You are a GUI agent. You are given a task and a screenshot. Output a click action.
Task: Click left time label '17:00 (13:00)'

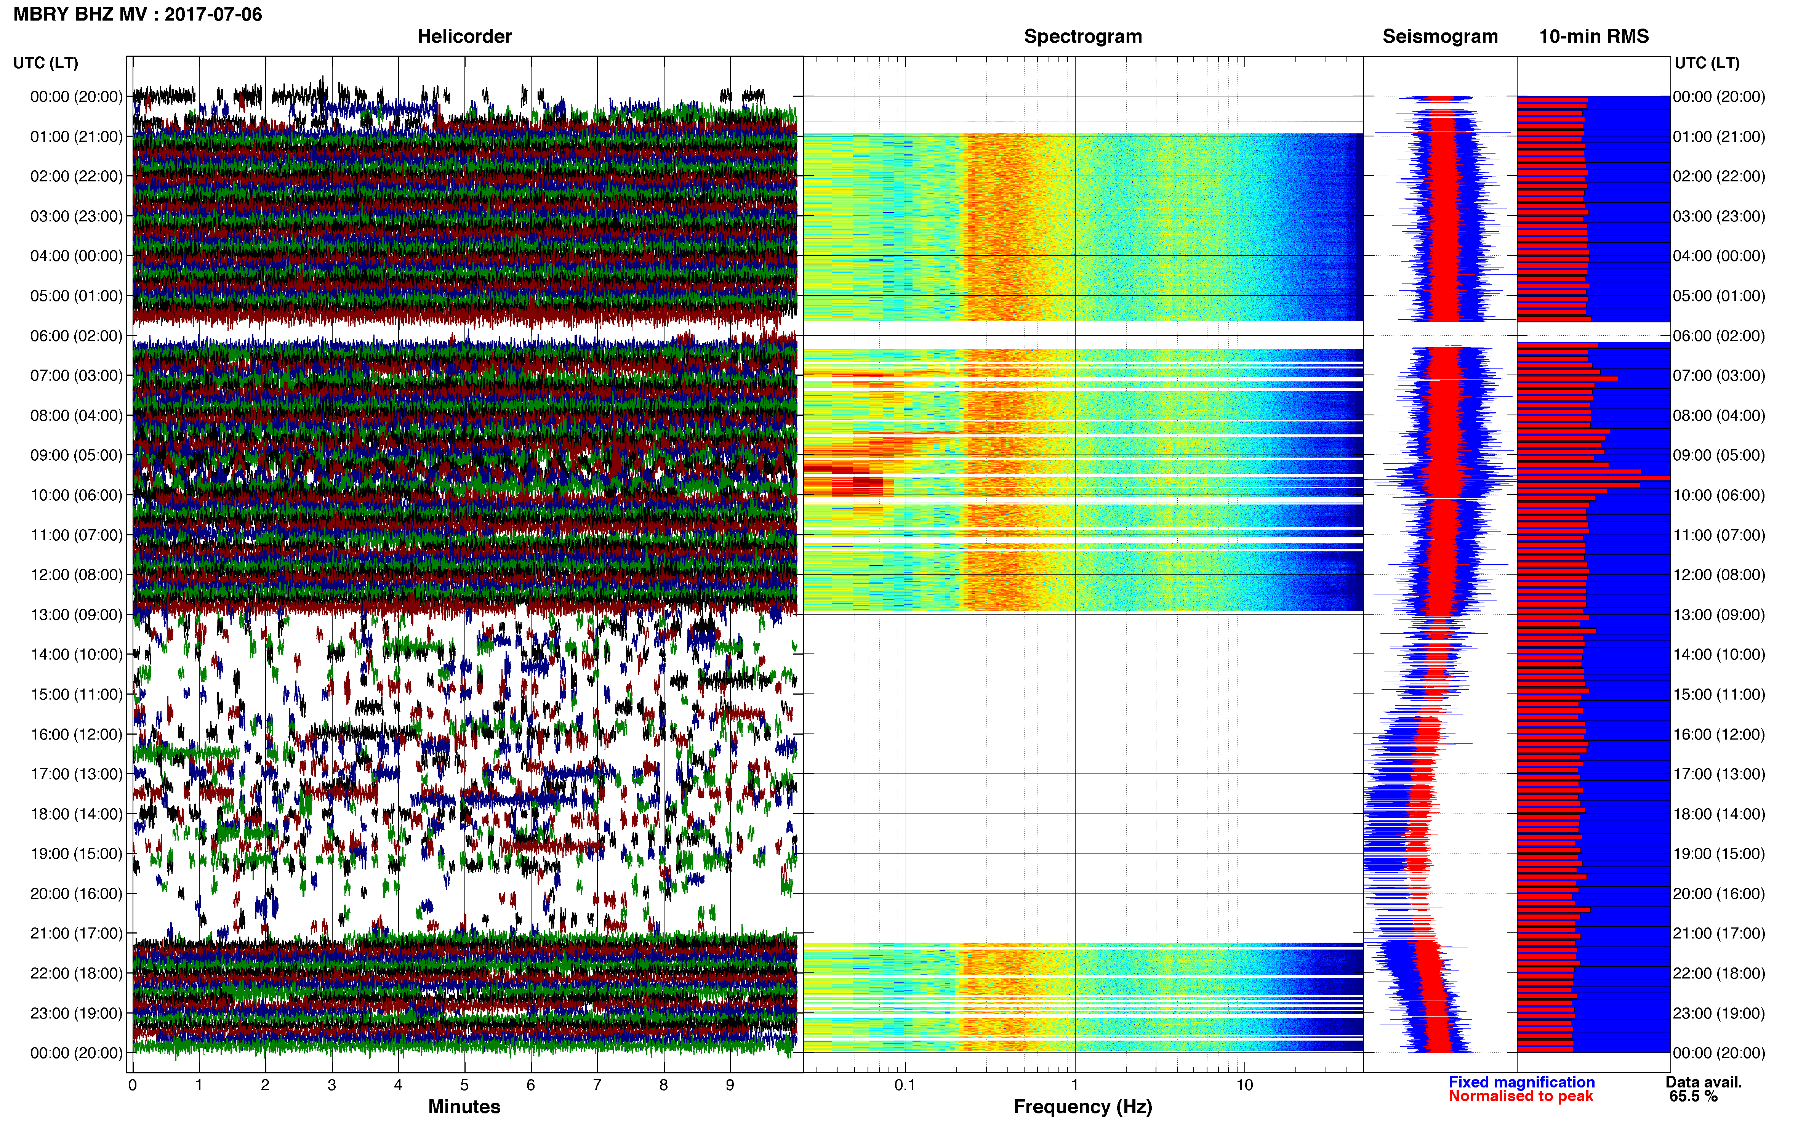[76, 774]
